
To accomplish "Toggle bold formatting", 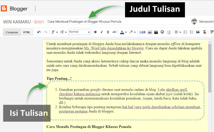I will click(95, 32).
